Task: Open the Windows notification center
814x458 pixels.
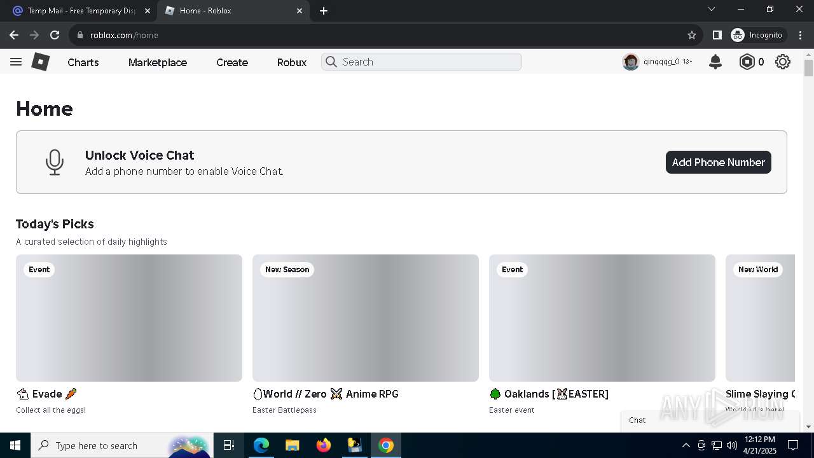Action: point(793,445)
